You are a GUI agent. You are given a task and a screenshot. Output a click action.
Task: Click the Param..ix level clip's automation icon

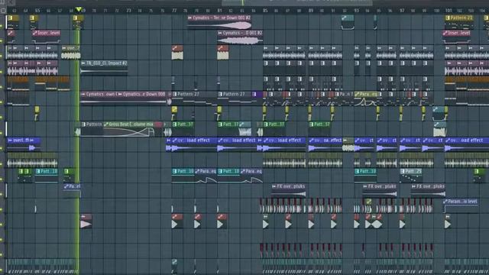tap(445, 202)
